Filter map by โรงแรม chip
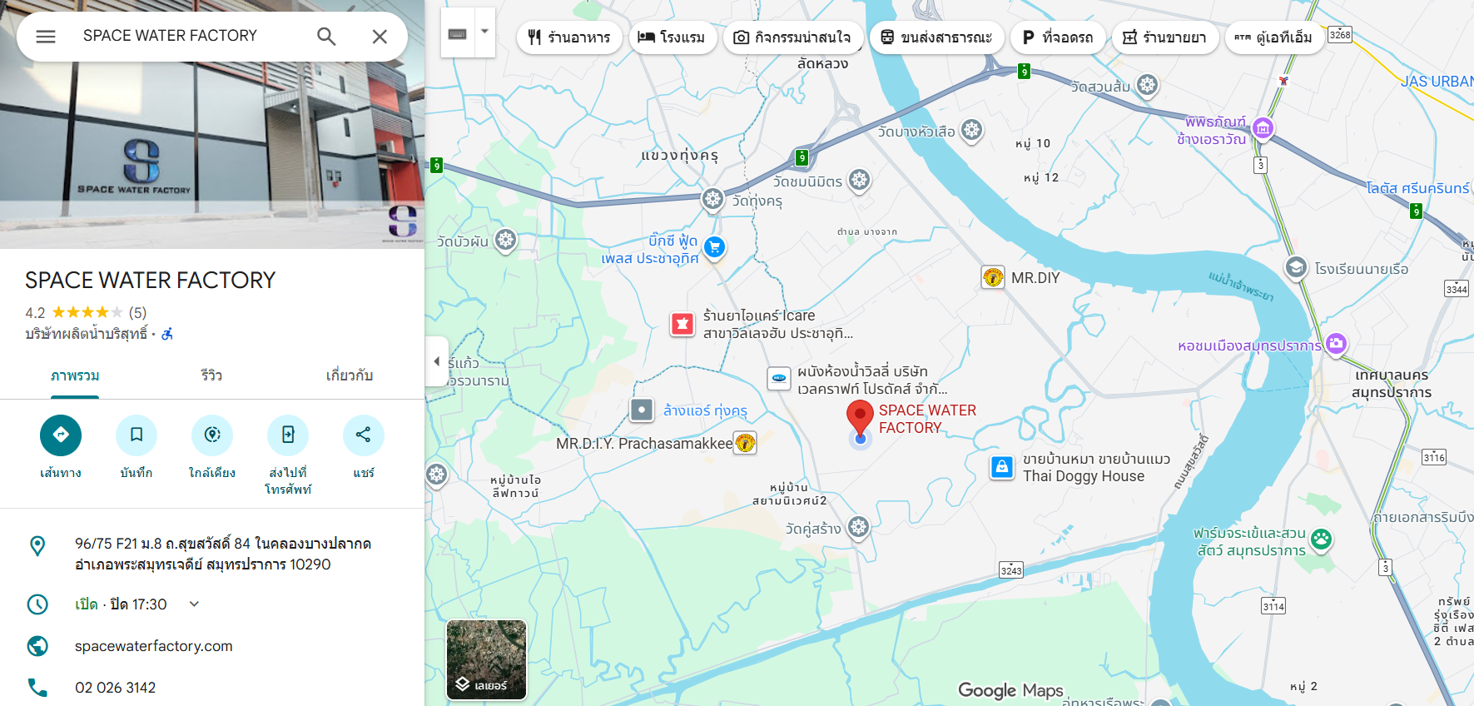The width and height of the screenshot is (1474, 706). (x=672, y=37)
